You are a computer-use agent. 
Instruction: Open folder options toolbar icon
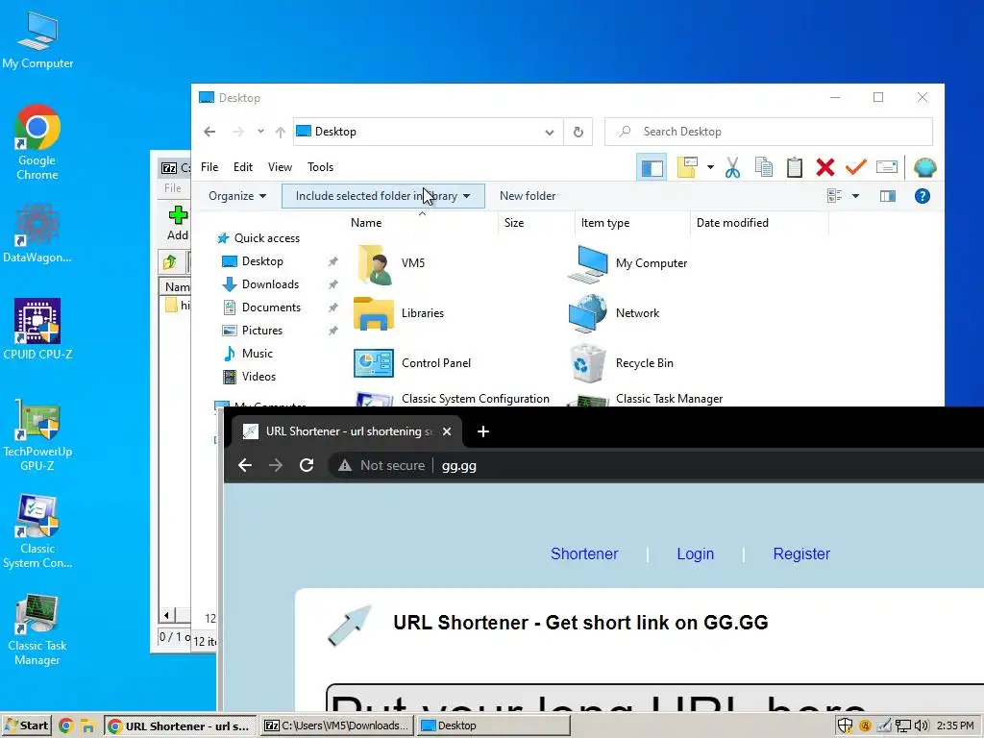tap(687, 167)
